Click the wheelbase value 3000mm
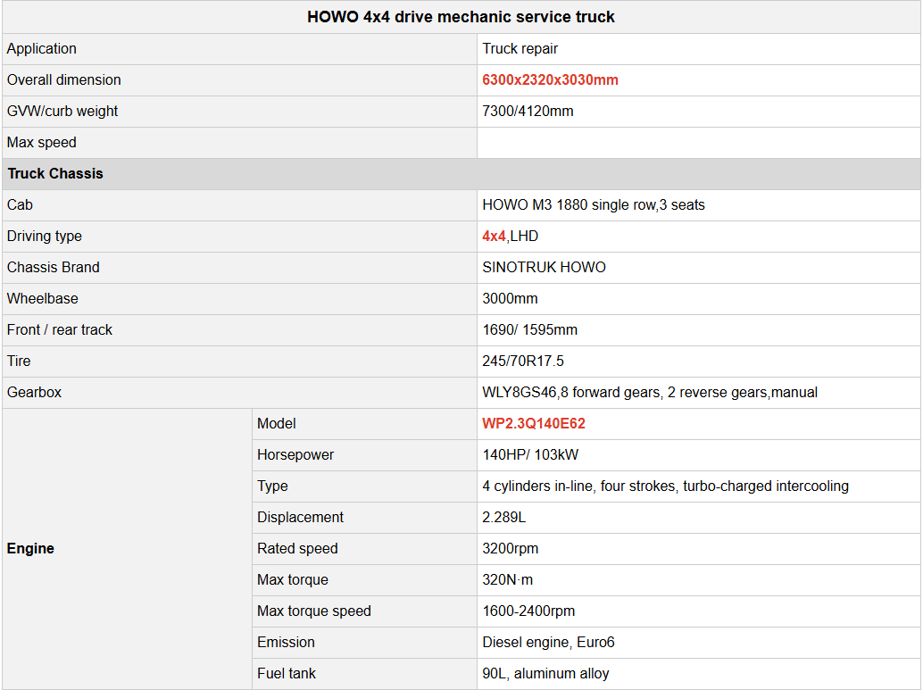The height and width of the screenshot is (690, 923). point(510,299)
